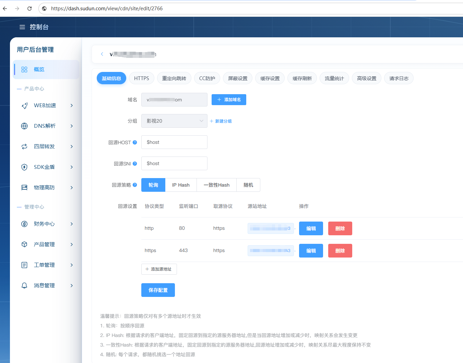Click the back arrow beside the site name

pos(102,54)
